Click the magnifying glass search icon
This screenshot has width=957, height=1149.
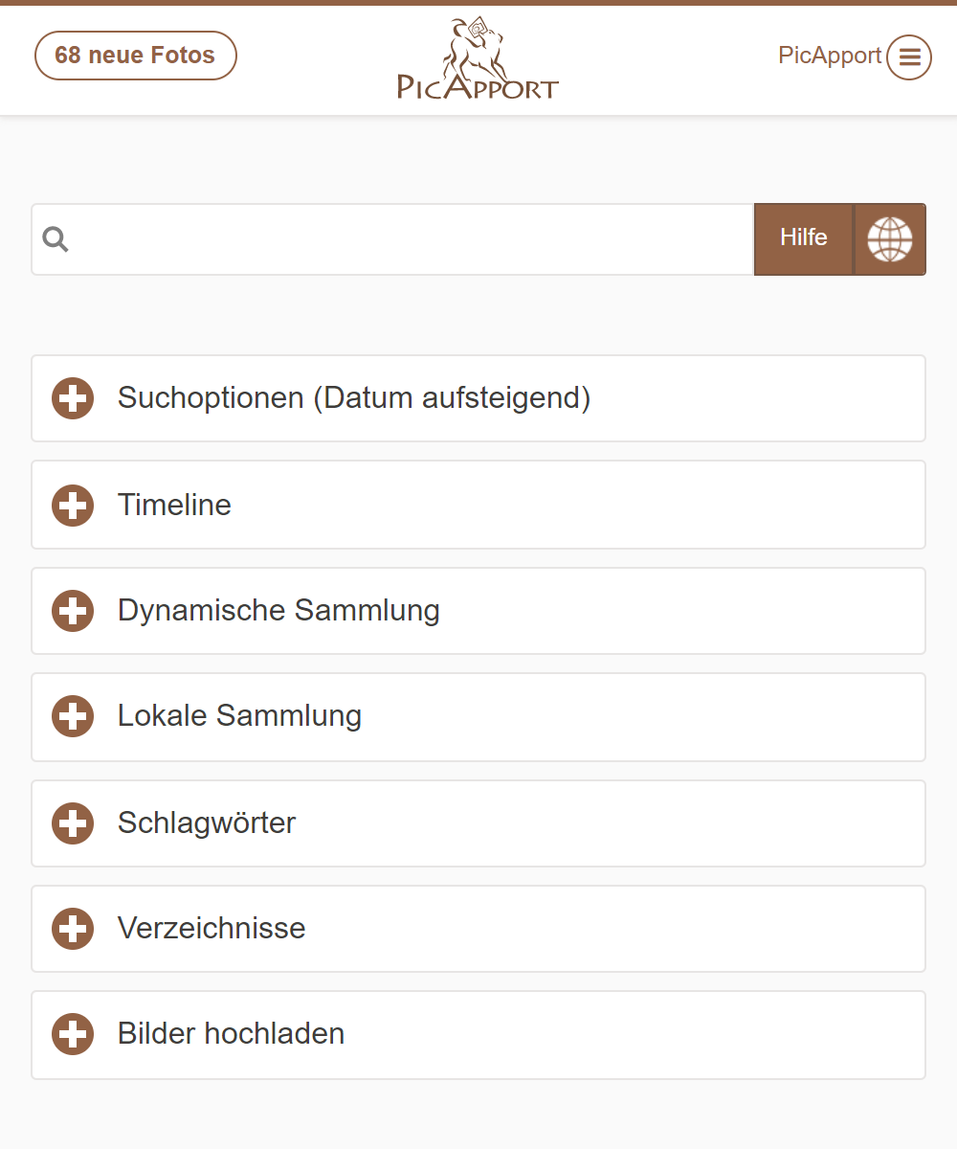[56, 239]
